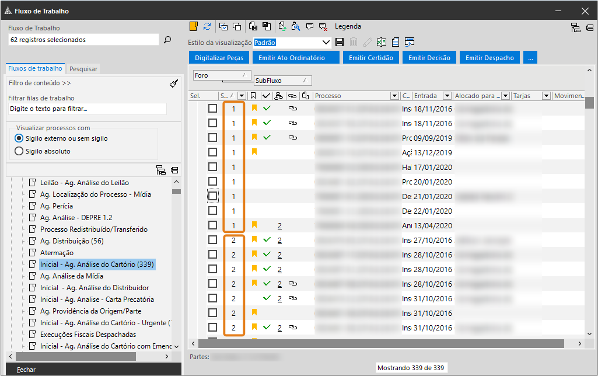Click the delete comment icon with red X
Viewport: 598px width, 376px height.
(x=323, y=26)
